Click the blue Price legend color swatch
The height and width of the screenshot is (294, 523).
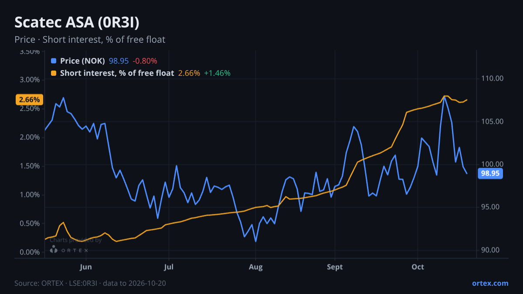pyautogui.click(x=54, y=61)
